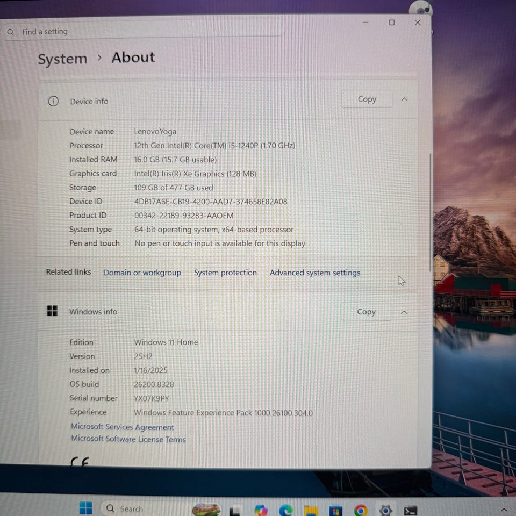
Task: Click the search magnifier in Find a setting
Action: pos(11,32)
